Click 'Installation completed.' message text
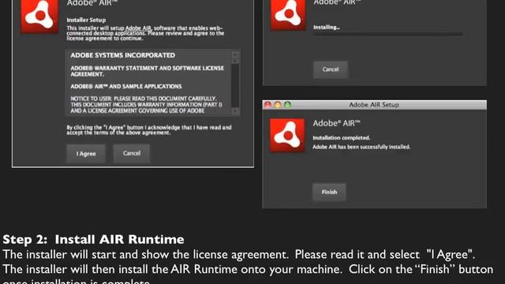Viewport: 505px width, 284px height. [x=342, y=138]
